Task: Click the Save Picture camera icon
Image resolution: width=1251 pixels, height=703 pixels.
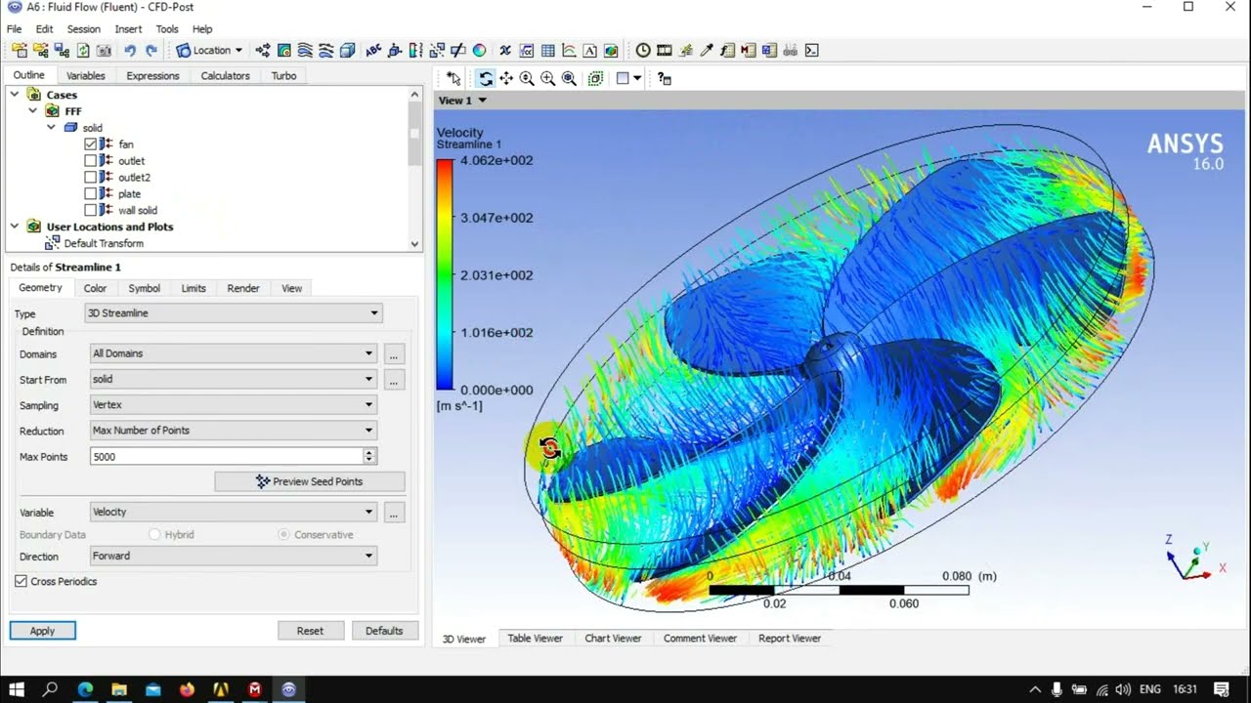Action: (x=104, y=50)
